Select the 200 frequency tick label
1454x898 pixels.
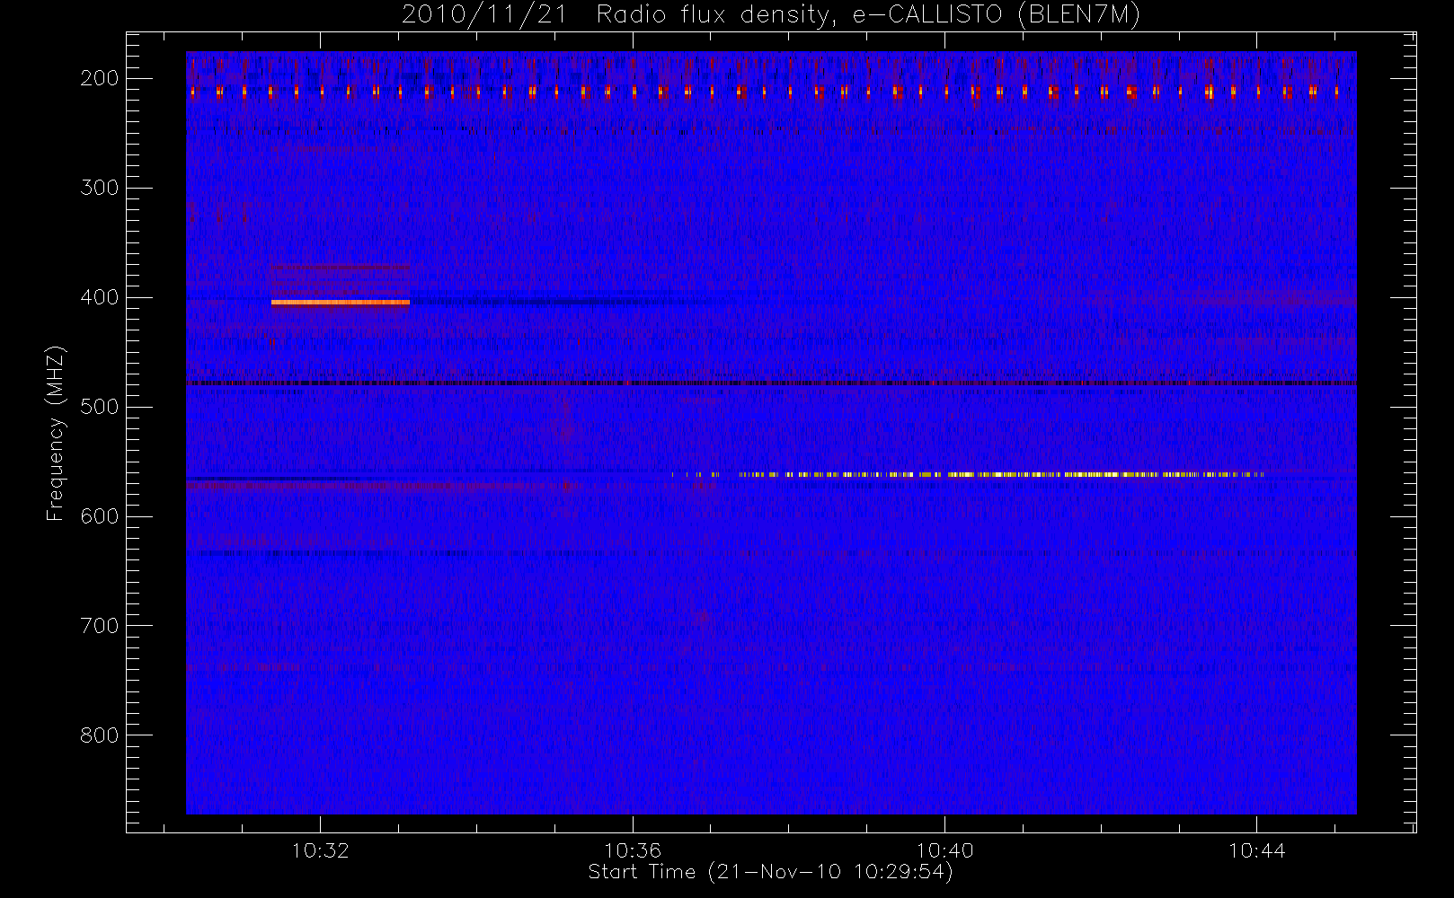coord(99,78)
